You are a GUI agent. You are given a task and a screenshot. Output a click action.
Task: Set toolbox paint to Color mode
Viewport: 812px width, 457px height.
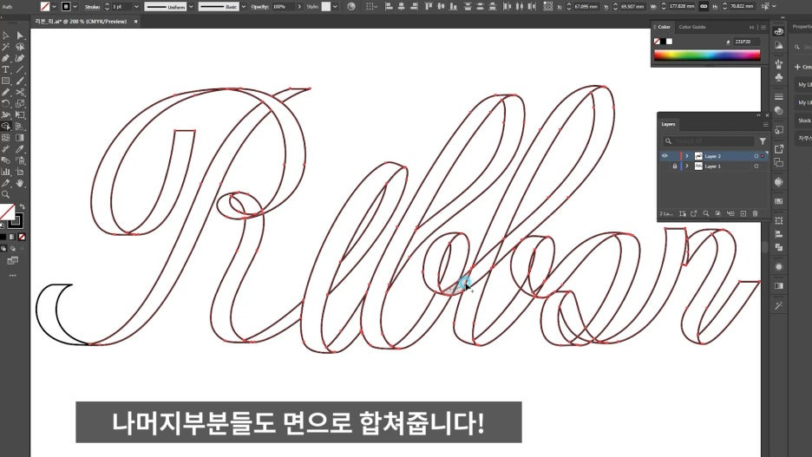pos(3,237)
